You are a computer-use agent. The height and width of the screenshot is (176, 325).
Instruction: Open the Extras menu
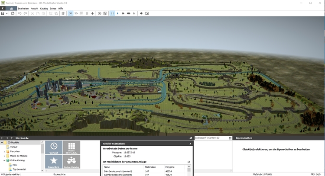tap(53, 9)
